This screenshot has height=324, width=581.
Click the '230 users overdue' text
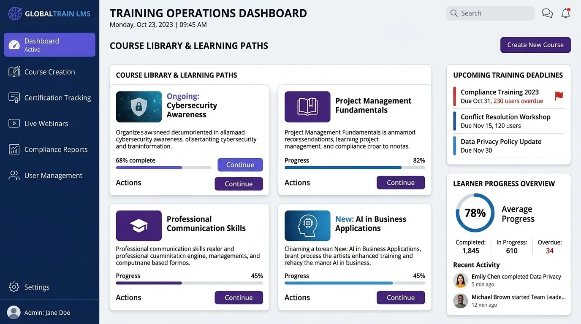point(518,101)
